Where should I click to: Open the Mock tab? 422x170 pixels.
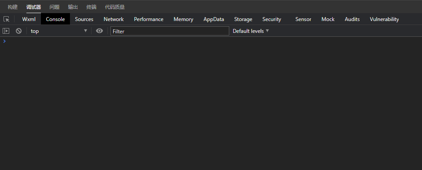coord(328,19)
